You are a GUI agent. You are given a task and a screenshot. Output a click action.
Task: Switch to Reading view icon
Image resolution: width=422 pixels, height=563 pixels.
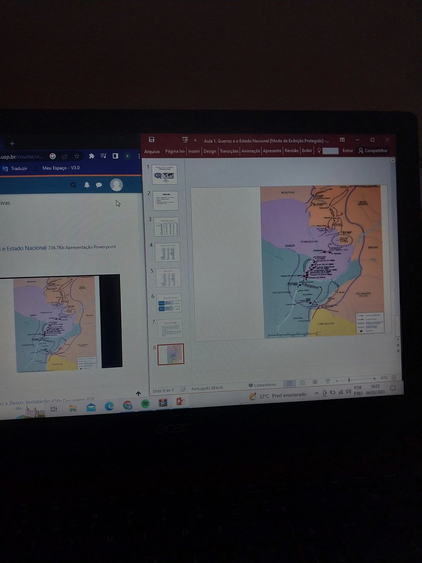tap(315, 382)
